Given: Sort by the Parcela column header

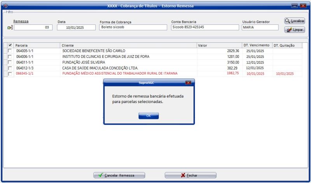Looking at the screenshot, I should 37,45.
